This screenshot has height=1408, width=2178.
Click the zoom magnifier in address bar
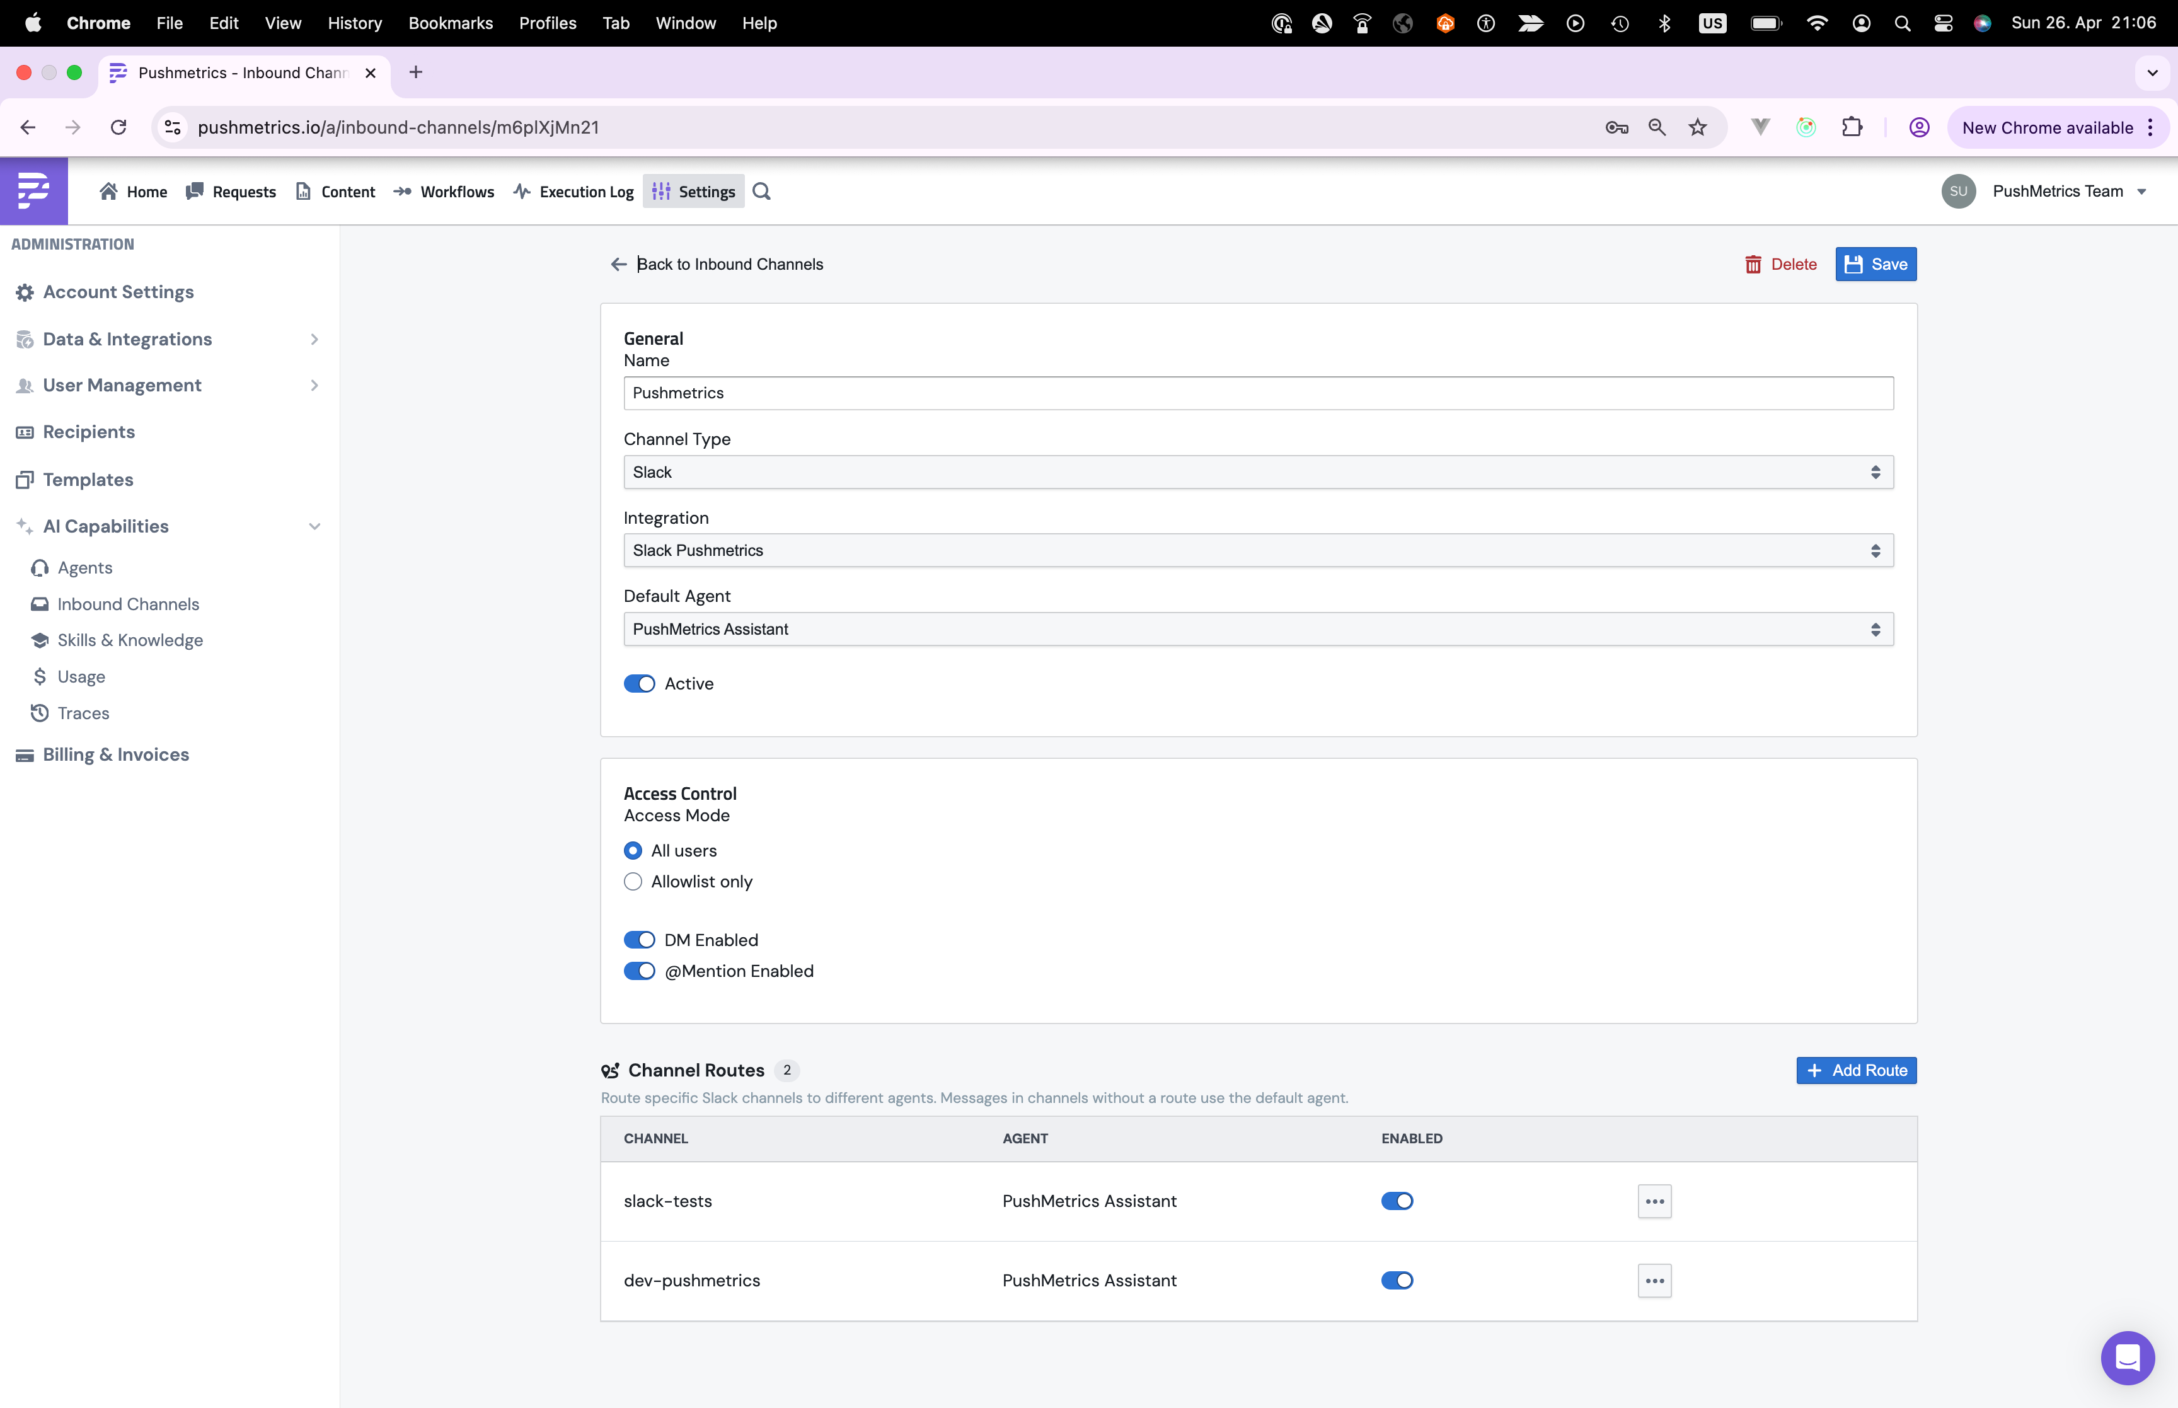click(x=1656, y=127)
